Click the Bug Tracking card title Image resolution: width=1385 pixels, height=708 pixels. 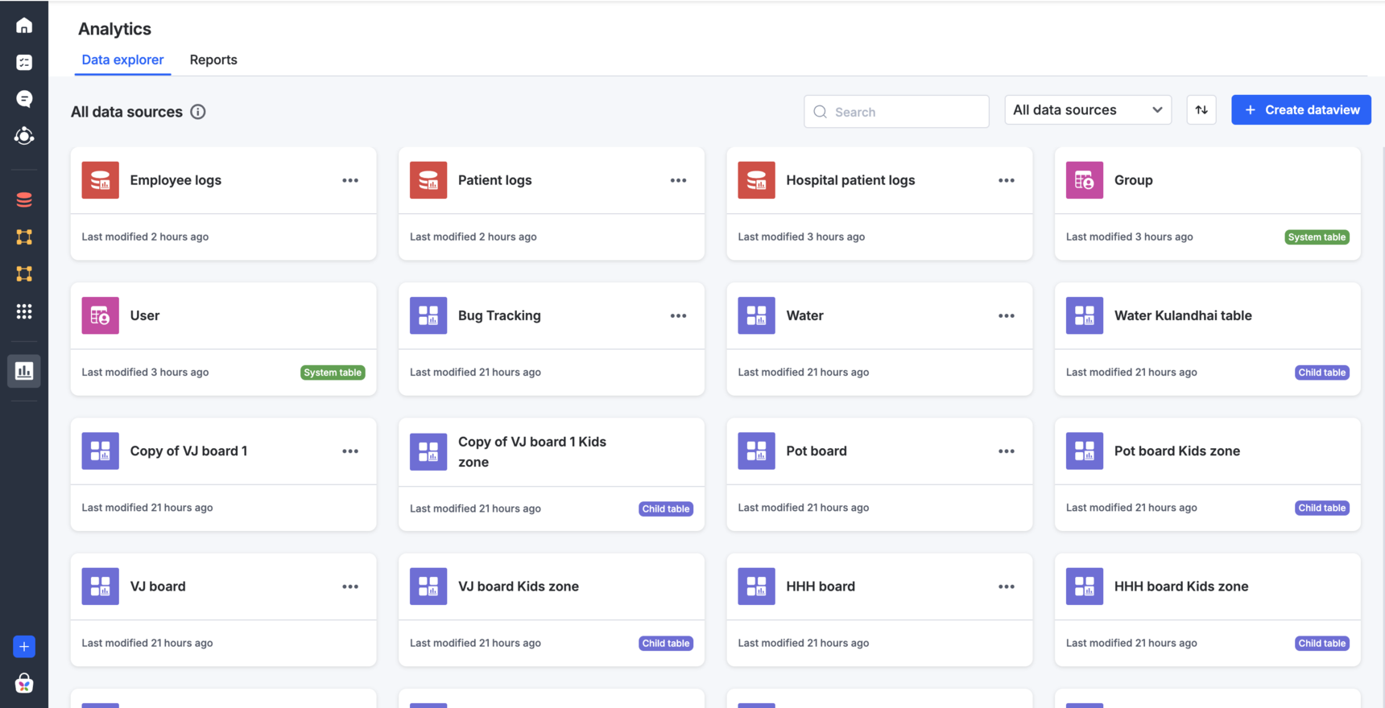click(499, 315)
